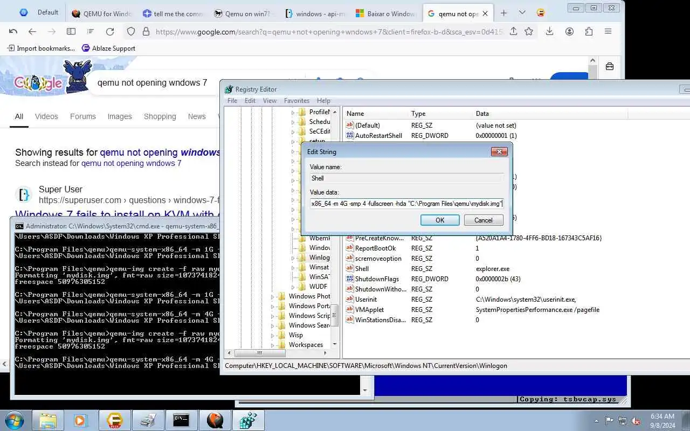The image size is (690, 431).
Task: Open the Favorites menu in Registry Editor
Action: [296, 101]
